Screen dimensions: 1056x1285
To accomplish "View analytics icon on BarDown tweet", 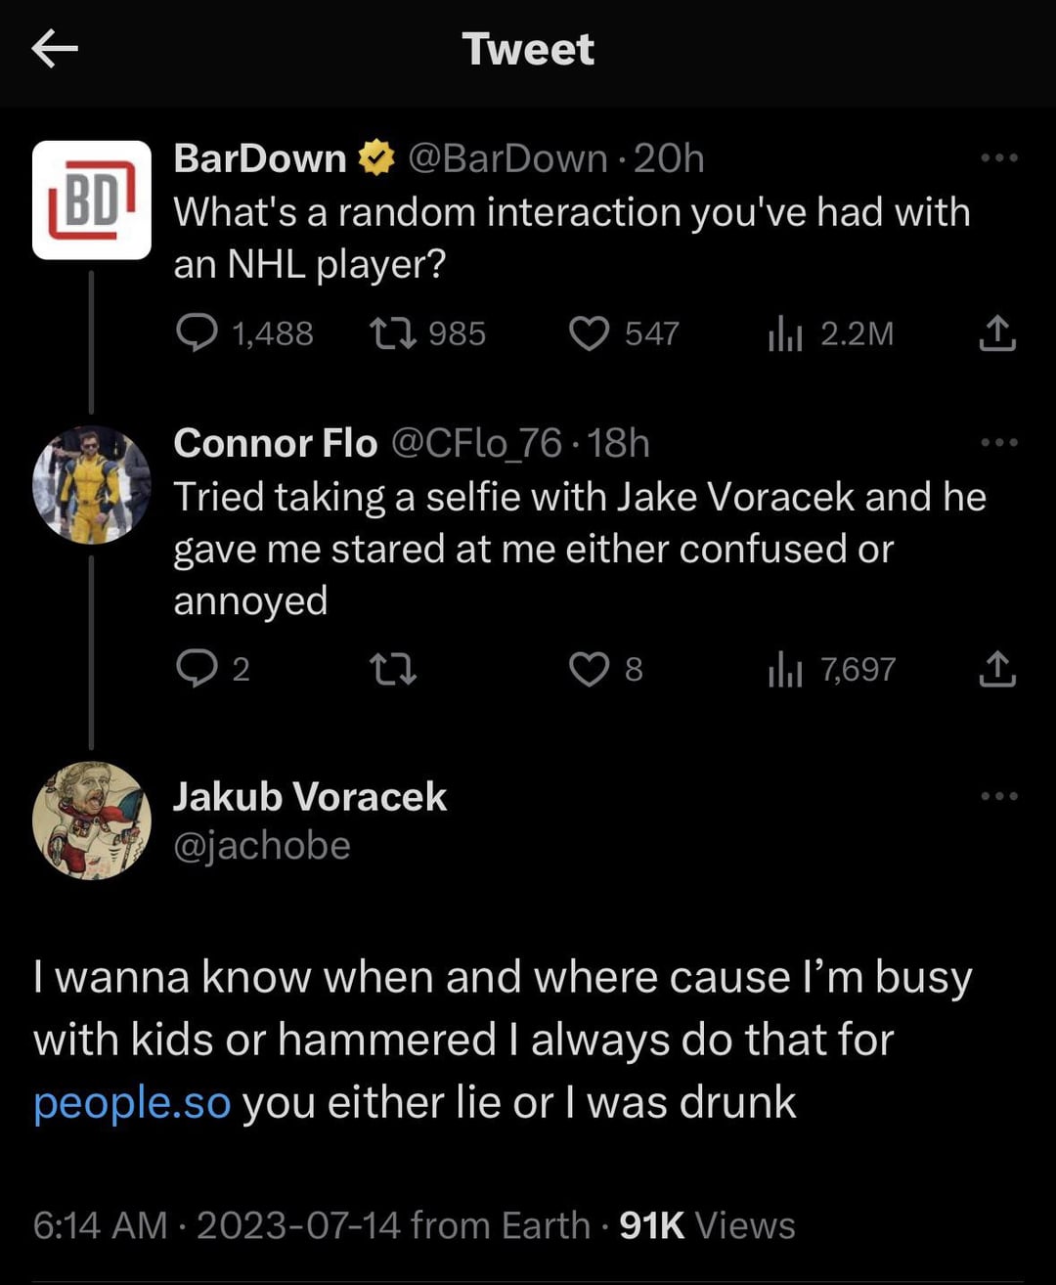I will (x=785, y=333).
